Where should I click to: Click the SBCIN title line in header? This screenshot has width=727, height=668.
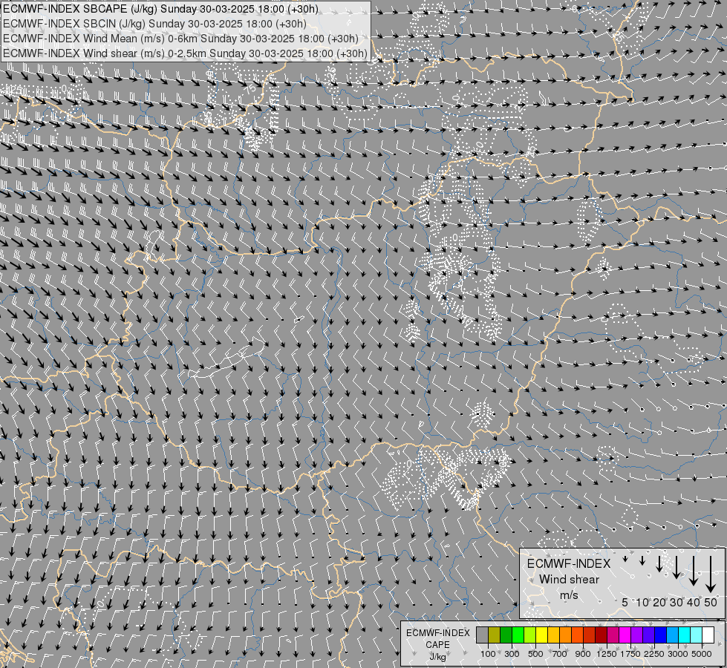coord(154,24)
